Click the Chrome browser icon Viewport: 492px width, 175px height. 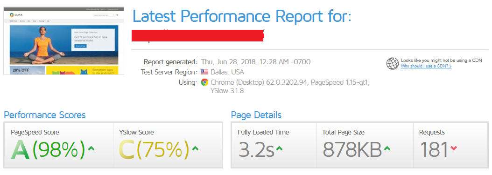click(204, 83)
